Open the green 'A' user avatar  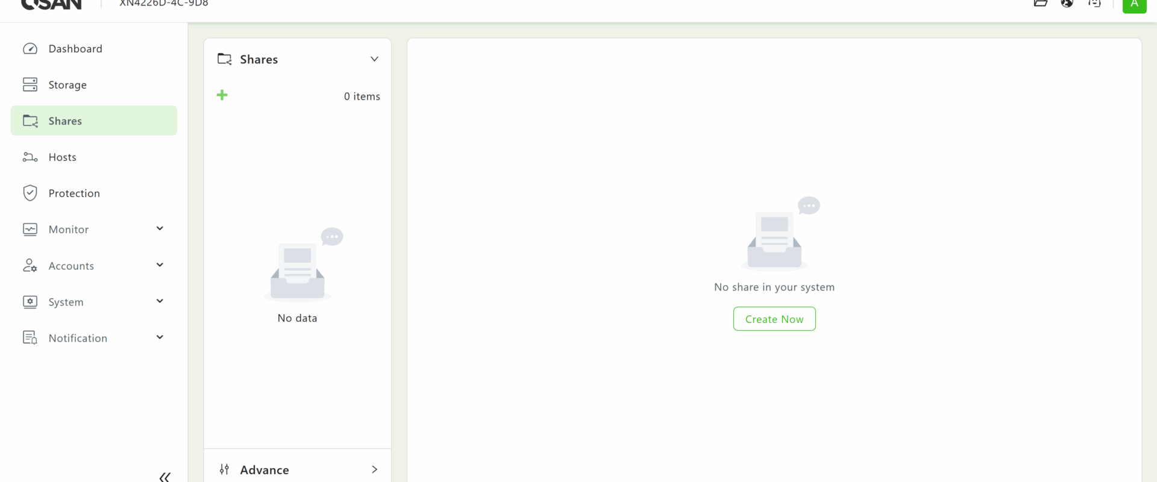[1134, 4]
